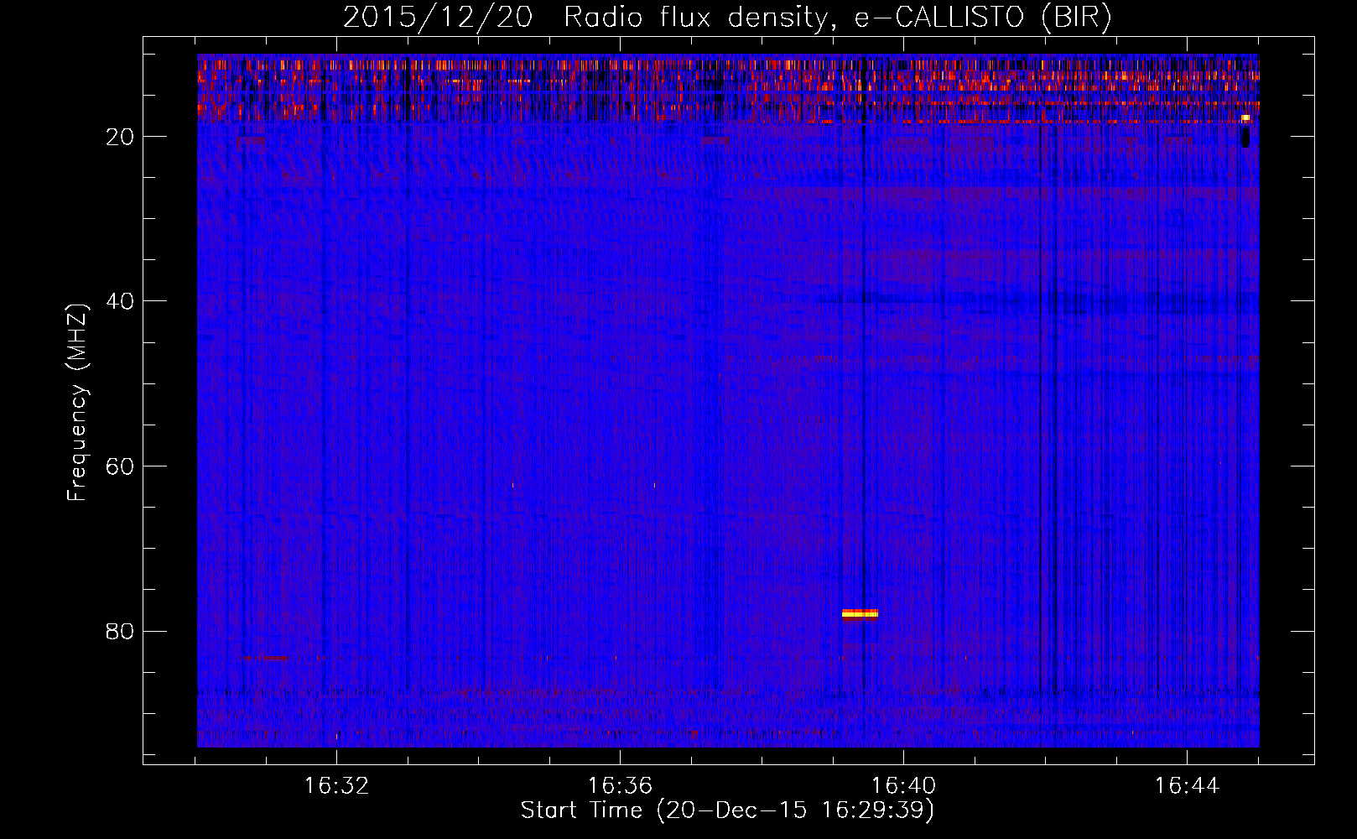
Task: Click the small bright spot near 18 MHz at right edge
Action: click(x=1245, y=118)
